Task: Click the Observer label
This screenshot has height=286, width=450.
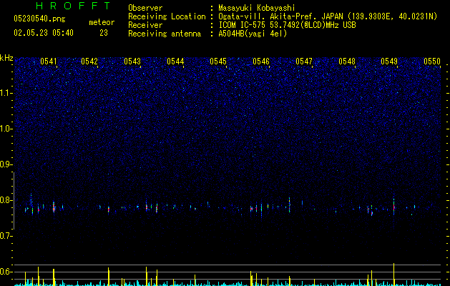Action: (145, 8)
